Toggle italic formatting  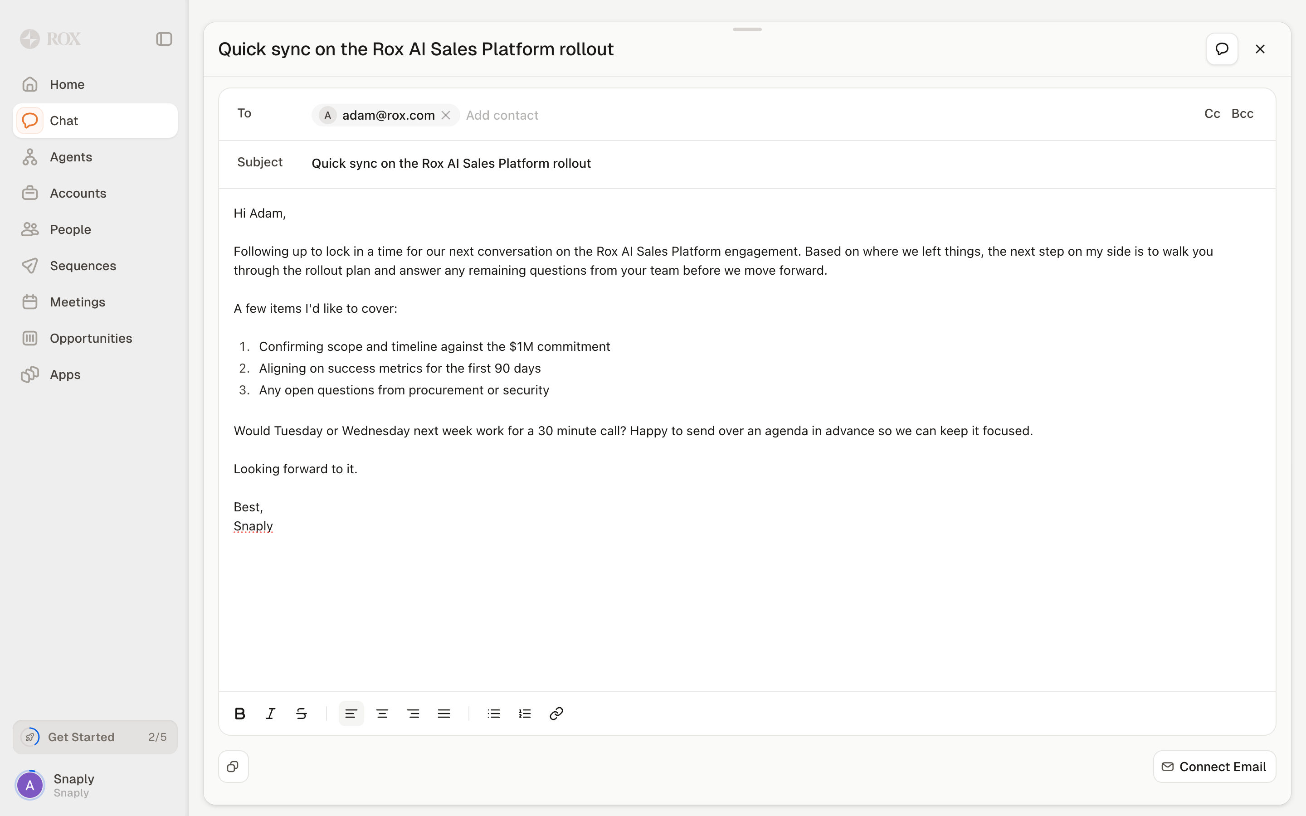(271, 714)
